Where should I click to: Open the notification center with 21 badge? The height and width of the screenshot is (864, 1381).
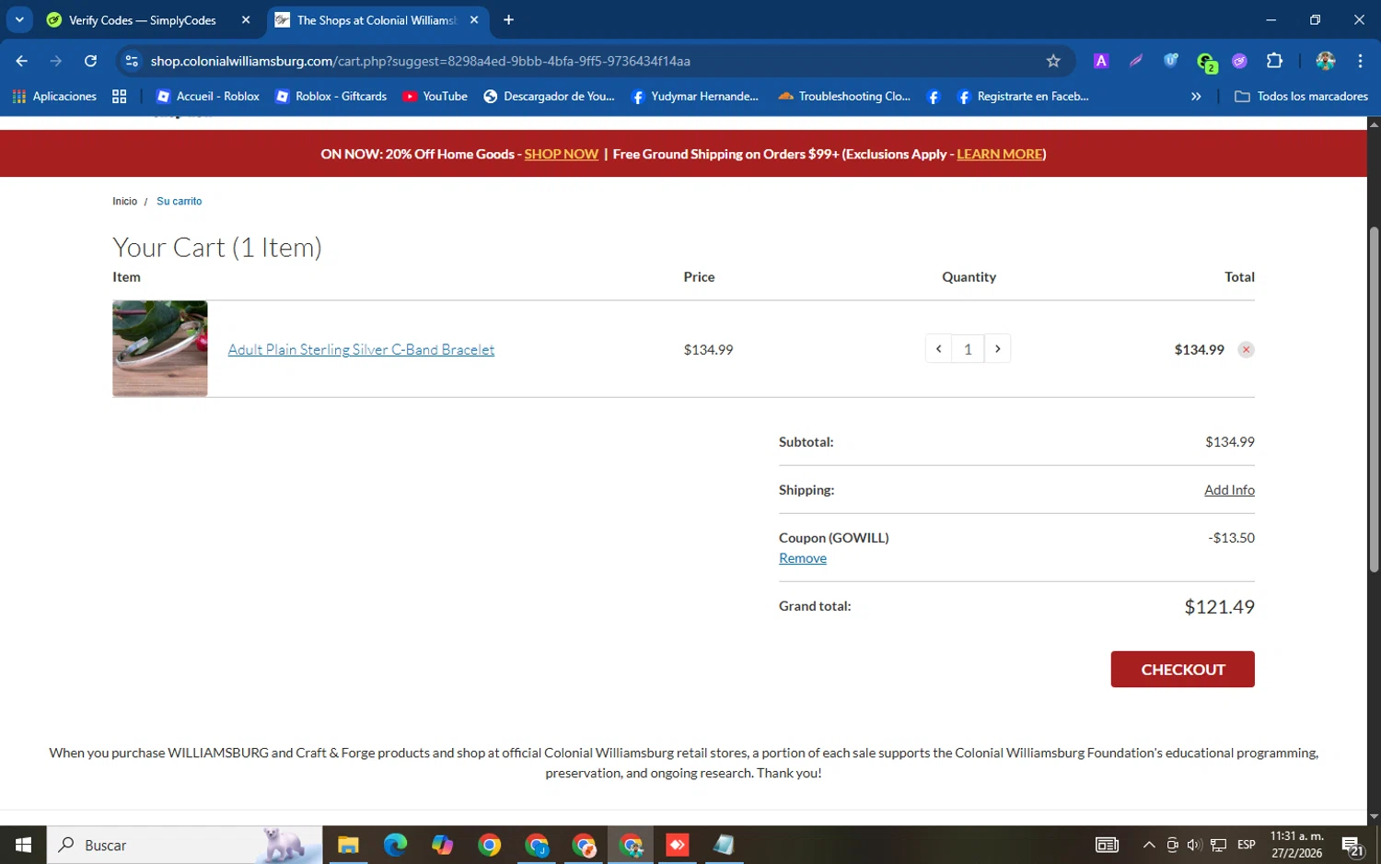1353,846
